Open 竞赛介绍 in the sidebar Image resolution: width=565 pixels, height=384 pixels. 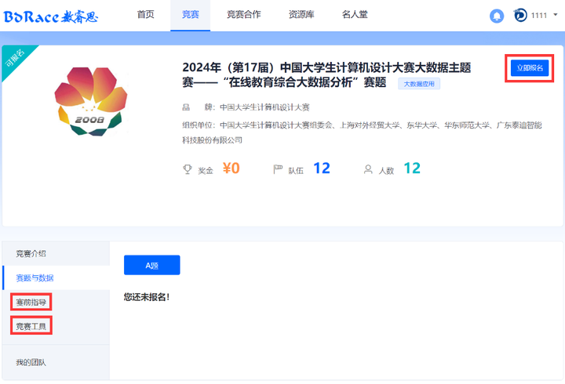pos(56,253)
